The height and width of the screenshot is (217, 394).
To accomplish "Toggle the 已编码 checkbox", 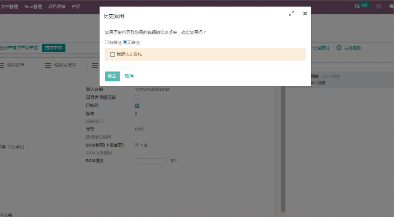I will pyautogui.click(x=137, y=106).
